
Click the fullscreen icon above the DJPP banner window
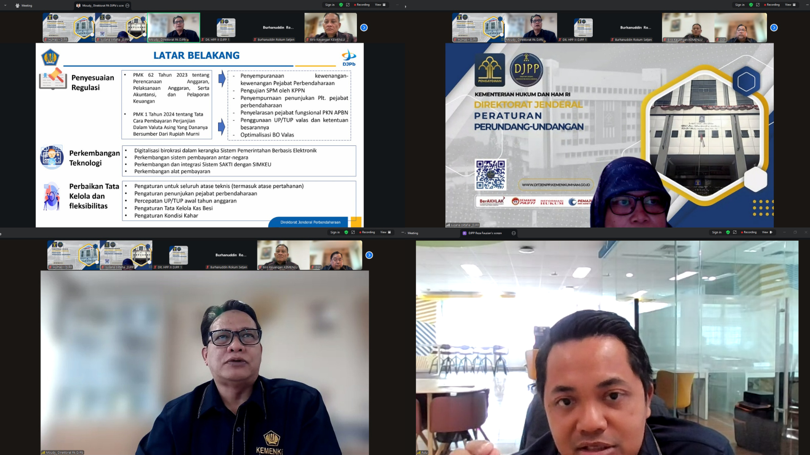coord(758,5)
